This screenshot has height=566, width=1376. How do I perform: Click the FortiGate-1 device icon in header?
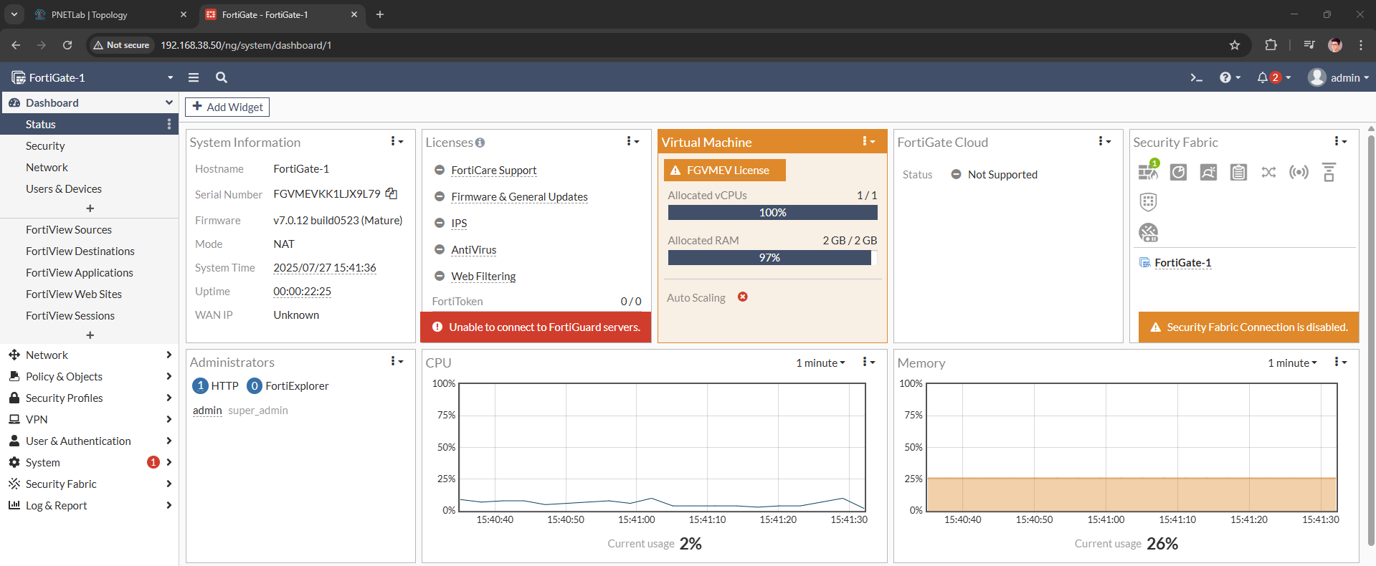point(19,77)
